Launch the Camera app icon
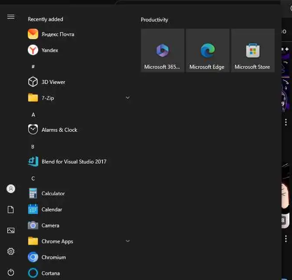 [33, 225]
